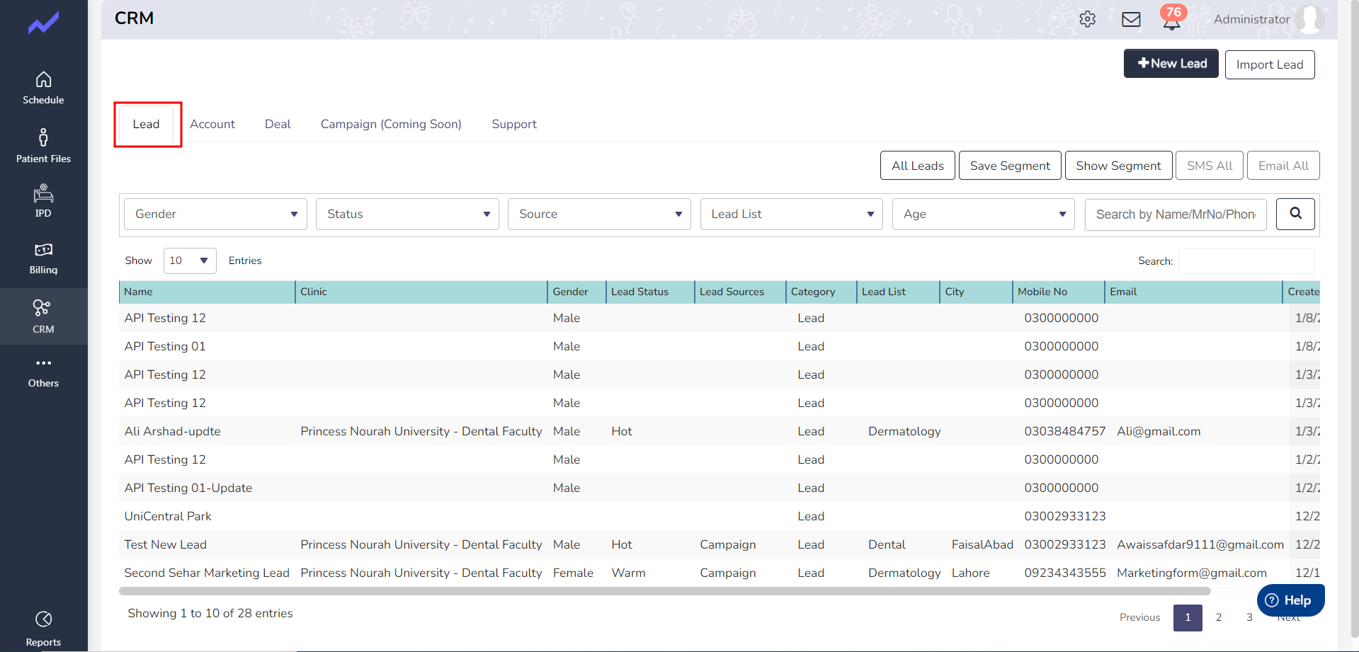Click the Lahore city cell
The height and width of the screenshot is (652, 1359).
tap(970, 573)
